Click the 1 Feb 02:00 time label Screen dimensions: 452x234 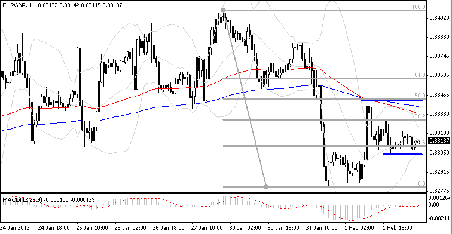(x=359, y=227)
